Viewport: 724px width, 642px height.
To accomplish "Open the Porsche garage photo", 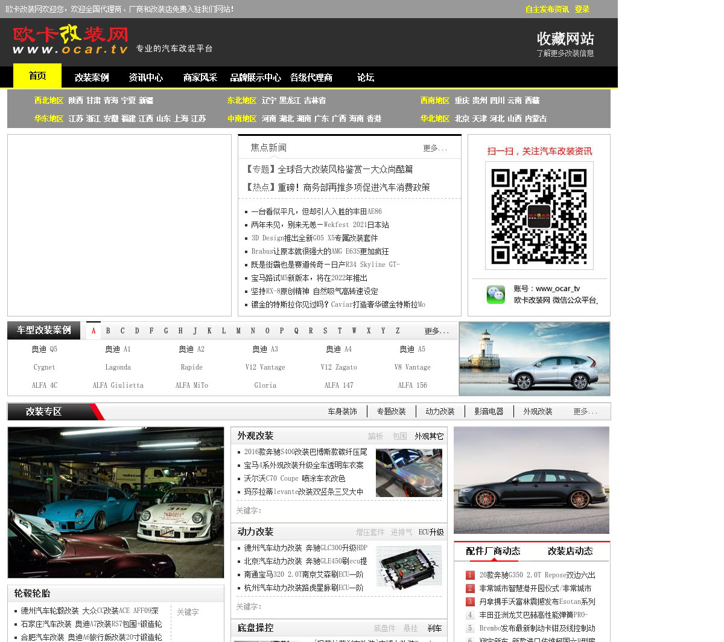I will tap(116, 502).
